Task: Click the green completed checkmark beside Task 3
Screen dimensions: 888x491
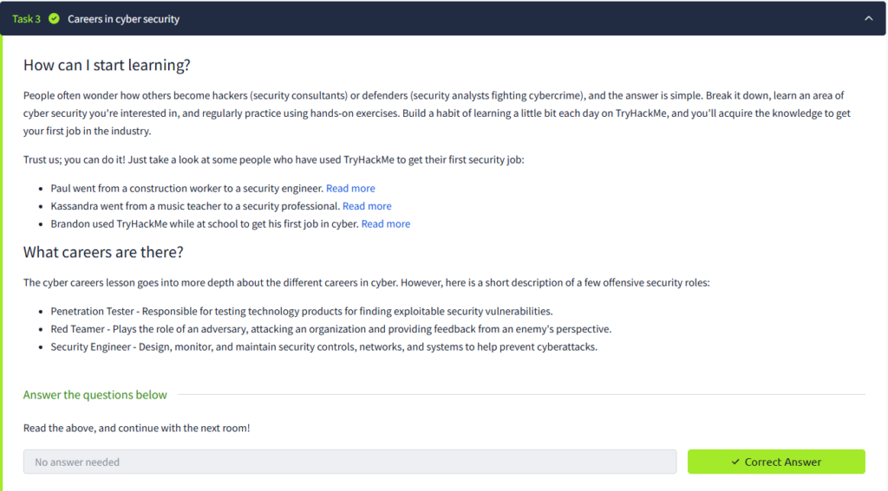Action: (54, 19)
